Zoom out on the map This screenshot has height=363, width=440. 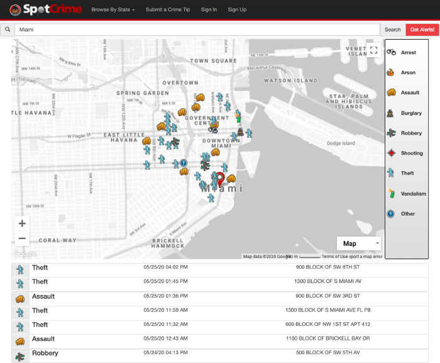tap(22, 238)
